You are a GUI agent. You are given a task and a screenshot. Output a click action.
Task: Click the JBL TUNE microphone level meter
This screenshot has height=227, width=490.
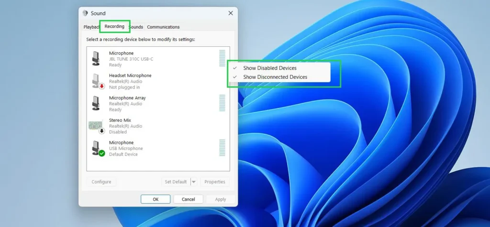pyautogui.click(x=222, y=58)
